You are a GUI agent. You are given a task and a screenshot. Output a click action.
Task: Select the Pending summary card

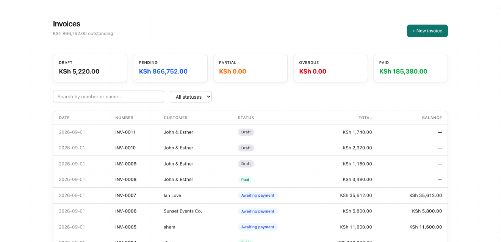point(170,68)
